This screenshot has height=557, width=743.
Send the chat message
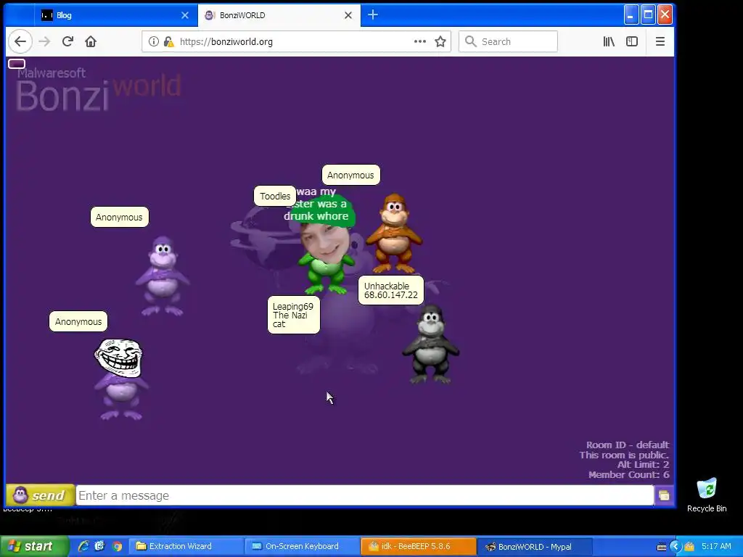point(40,495)
